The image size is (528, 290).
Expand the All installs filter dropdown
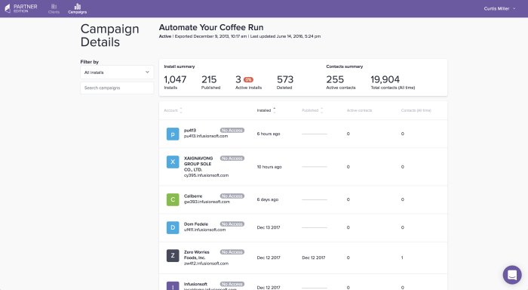coord(117,72)
